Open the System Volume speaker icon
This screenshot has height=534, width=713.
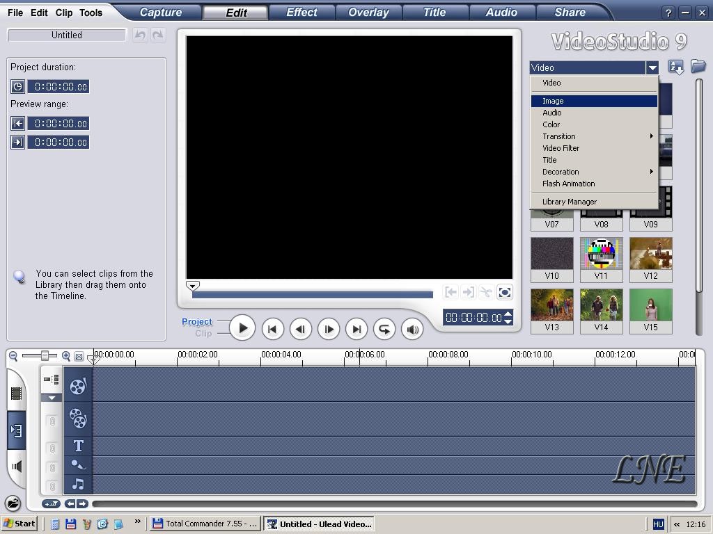pyautogui.click(x=412, y=329)
